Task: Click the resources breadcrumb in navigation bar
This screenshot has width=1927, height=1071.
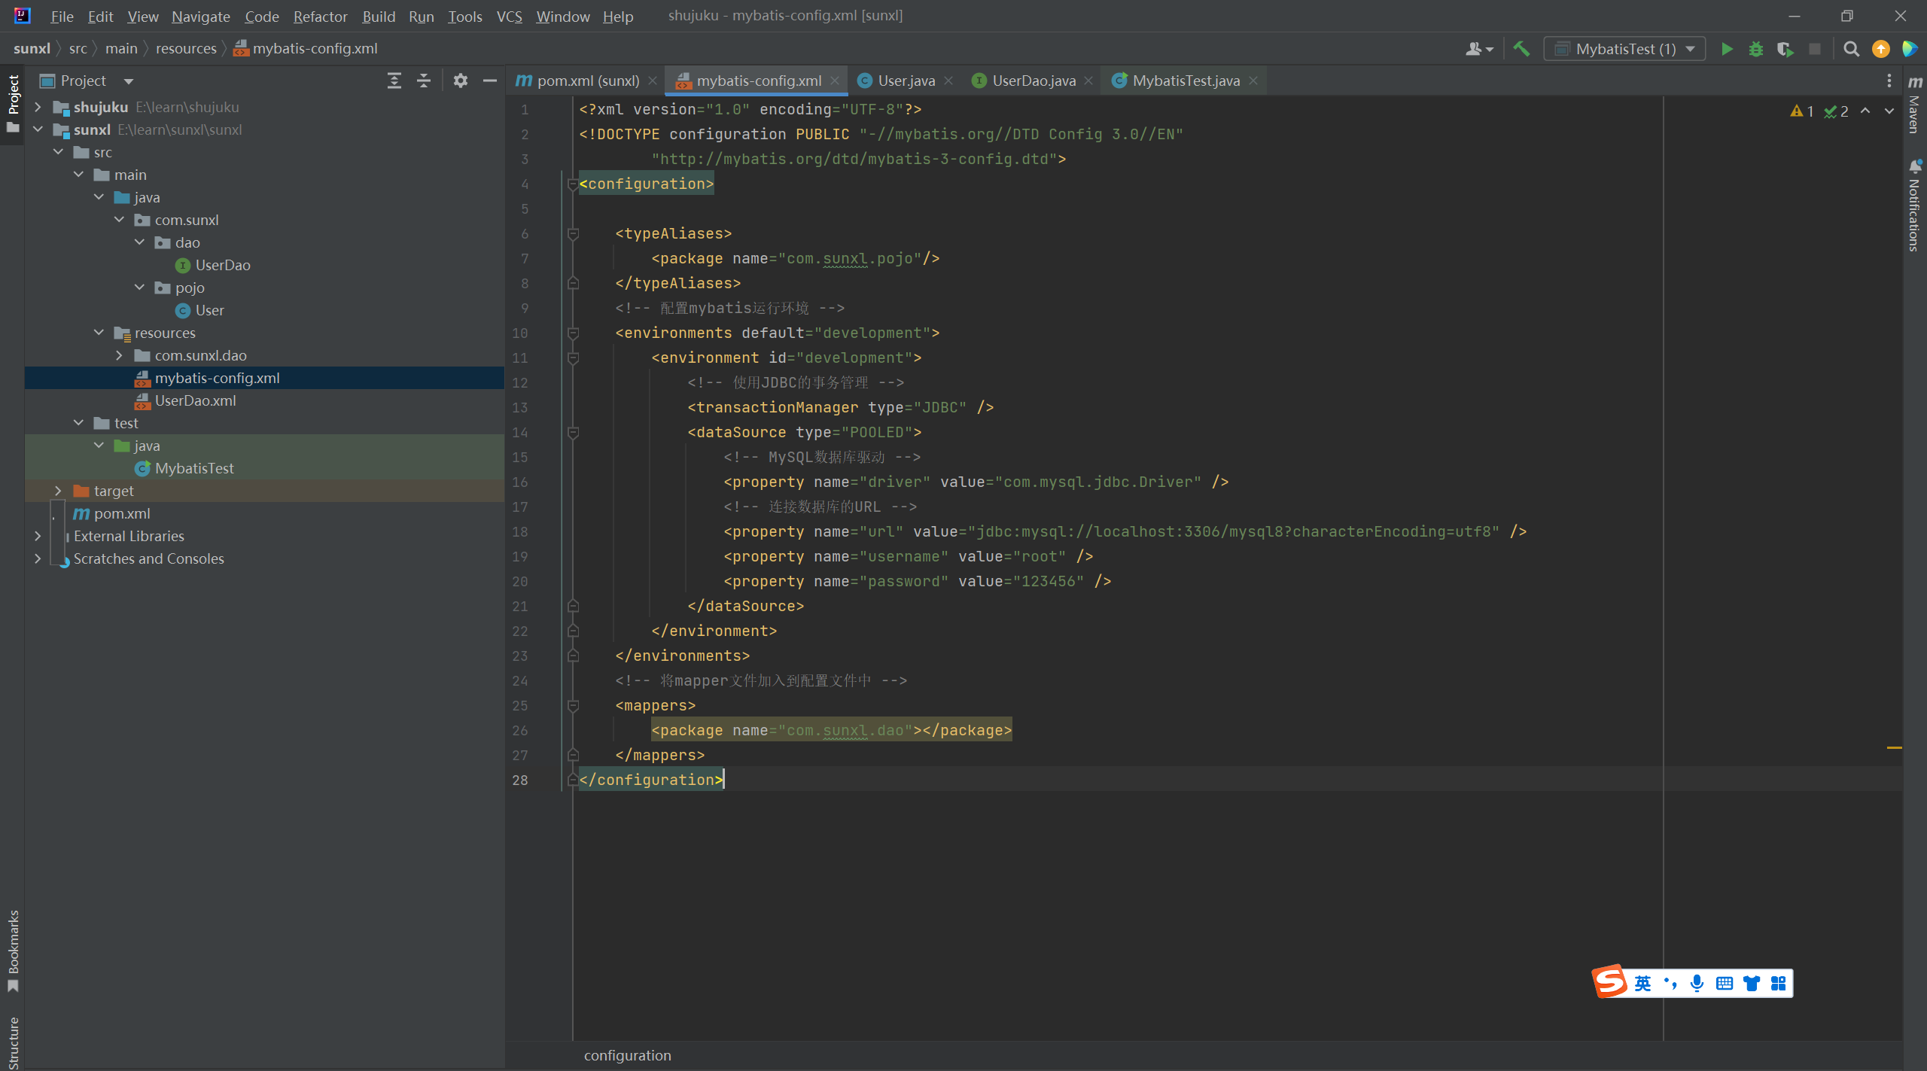Action: click(x=186, y=48)
